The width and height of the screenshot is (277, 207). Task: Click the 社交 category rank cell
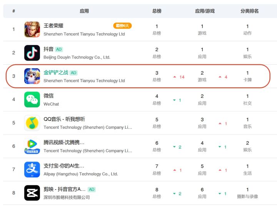pyautogui.click(x=247, y=99)
